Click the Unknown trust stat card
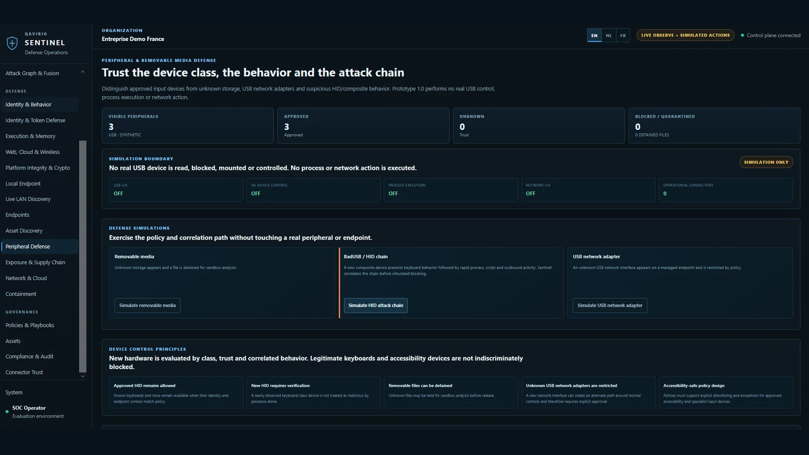This screenshot has height=455, width=809. [x=538, y=125]
